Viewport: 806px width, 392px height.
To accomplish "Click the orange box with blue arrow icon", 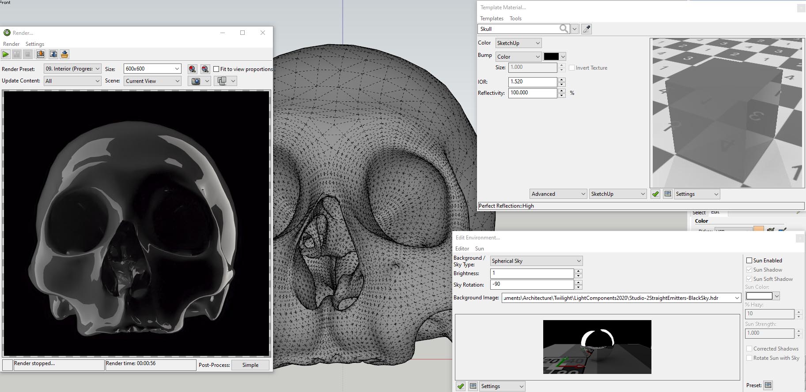I will pyautogui.click(x=64, y=54).
